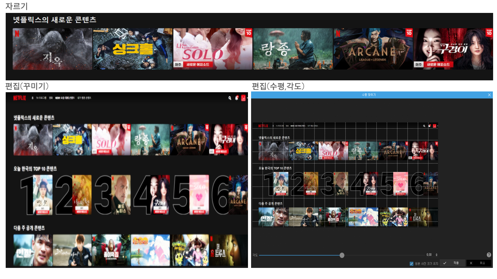
Task: Click the Netflix logo on left page
Action: tap(20, 98)
